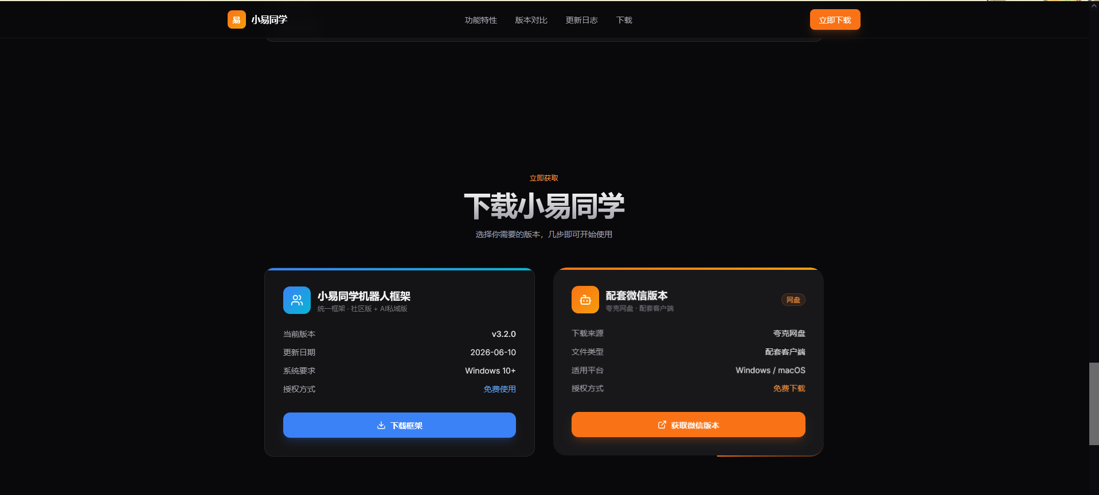
Task: Open the 版本对比 nav item
Action: click(x=531, y=20)
